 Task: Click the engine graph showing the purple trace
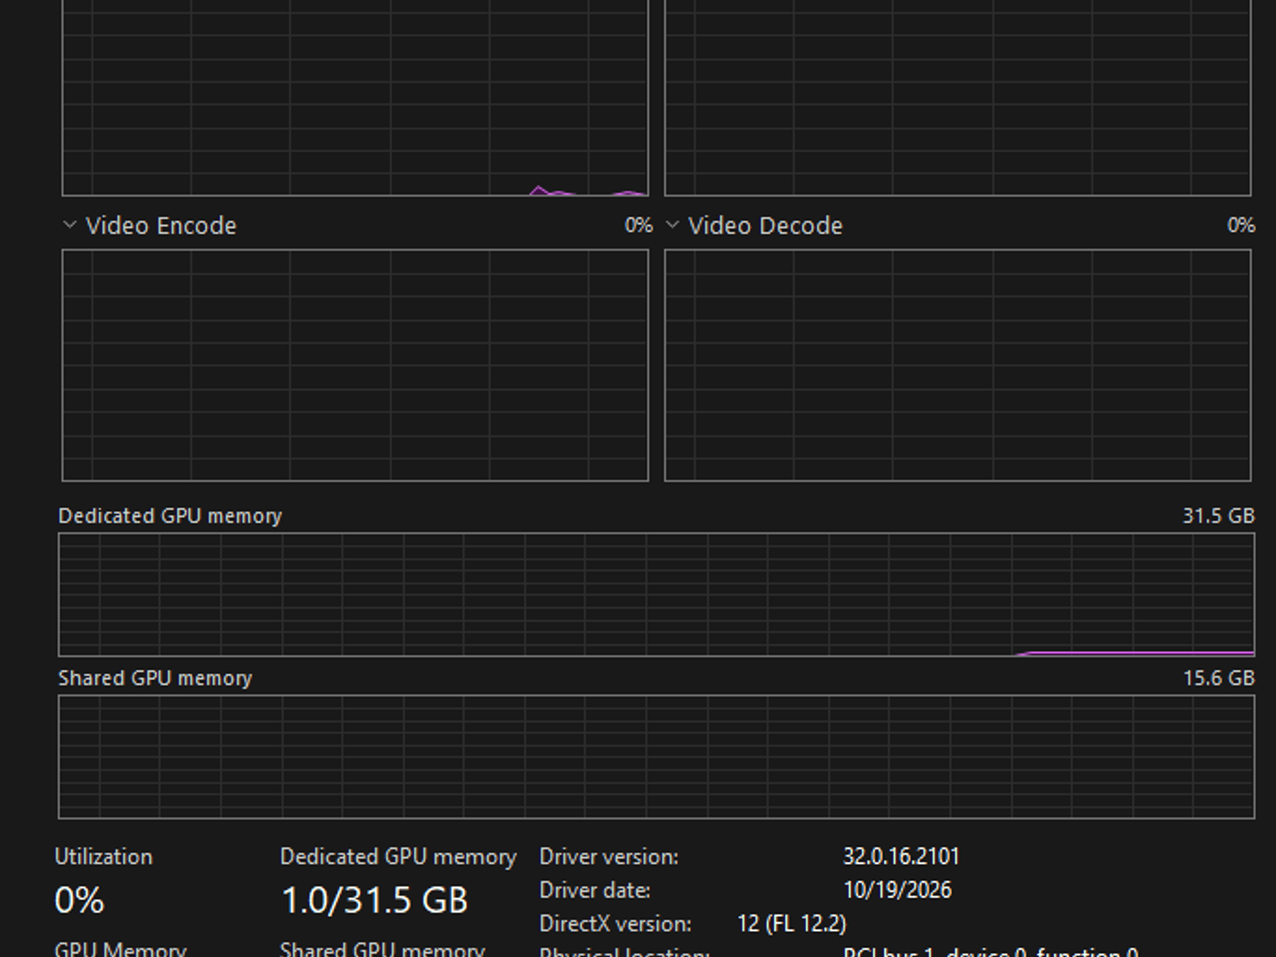click(x=355, y=98)
